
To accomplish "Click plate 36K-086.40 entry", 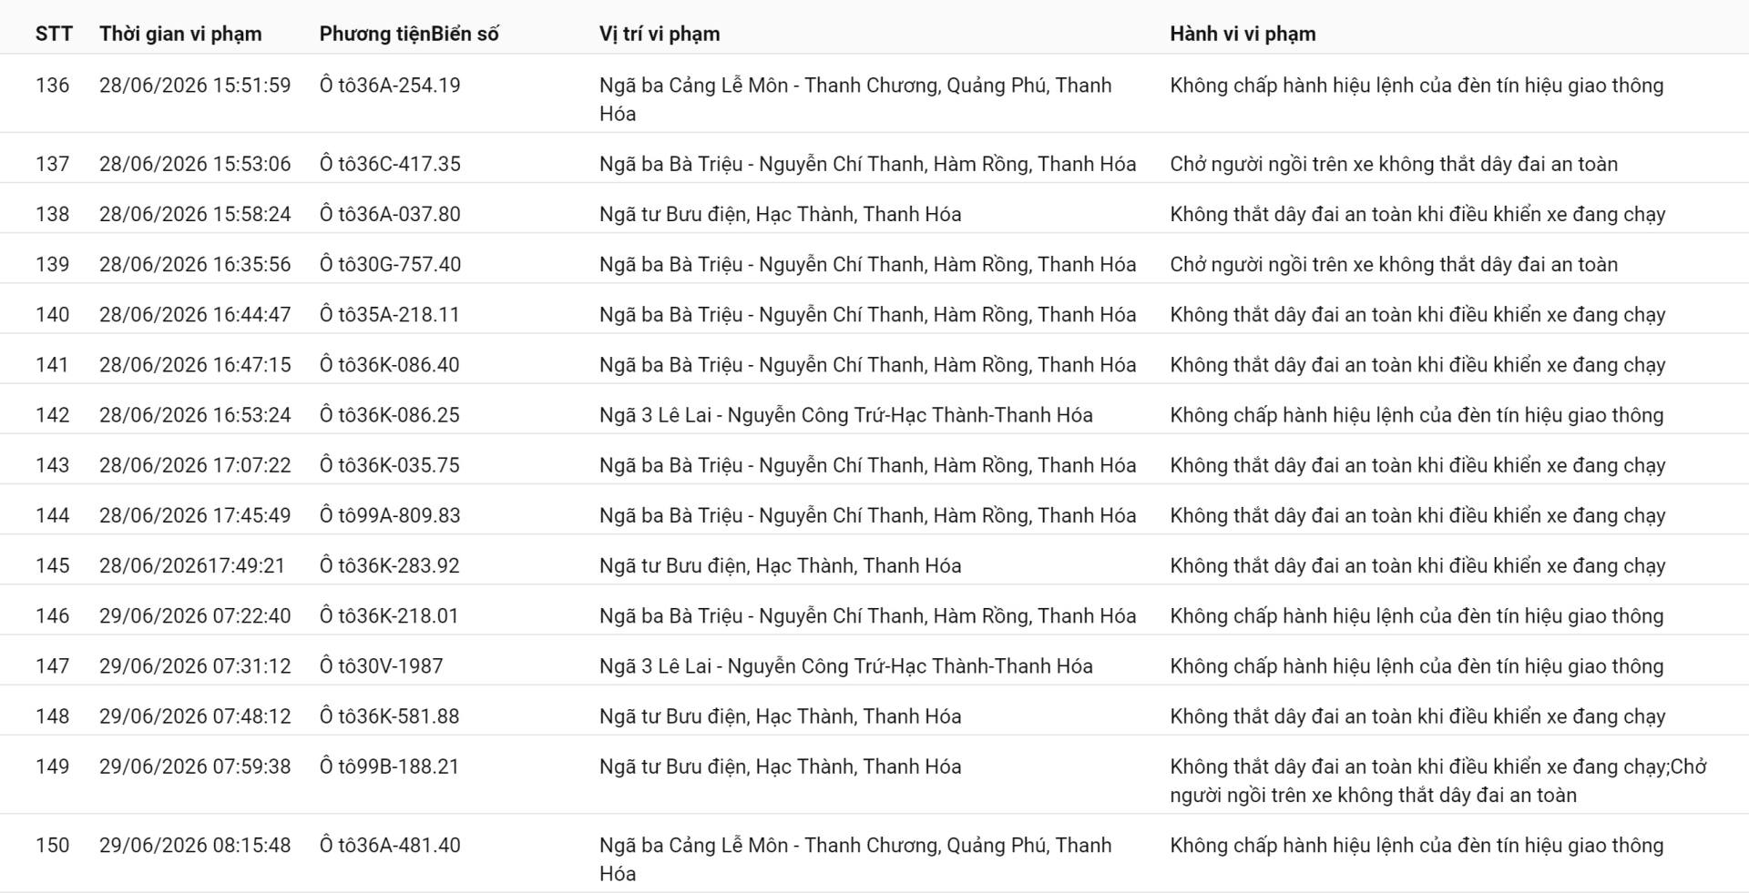I will click(389, 364).
